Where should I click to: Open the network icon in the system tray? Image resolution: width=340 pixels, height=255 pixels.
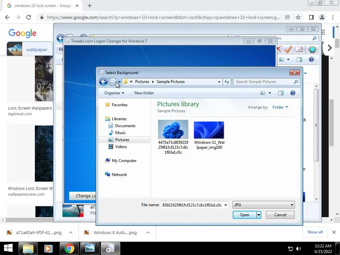[290, 249]
